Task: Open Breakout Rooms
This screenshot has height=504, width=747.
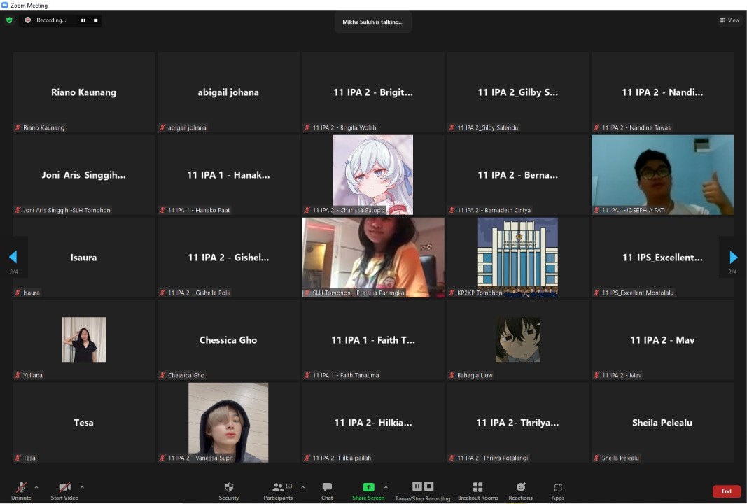Action: tap(478, 487)
